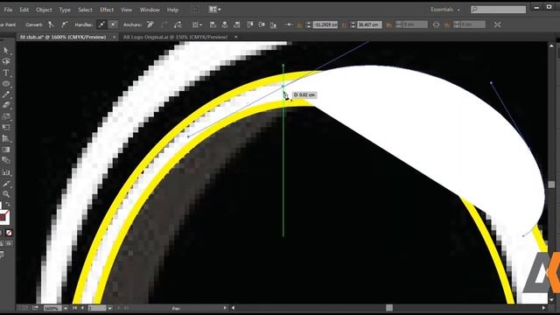The height and width of the screenshot is (315, 560).
Task: Click the horizontal scrollbar thumb
Action: click(x=389, y=307)
